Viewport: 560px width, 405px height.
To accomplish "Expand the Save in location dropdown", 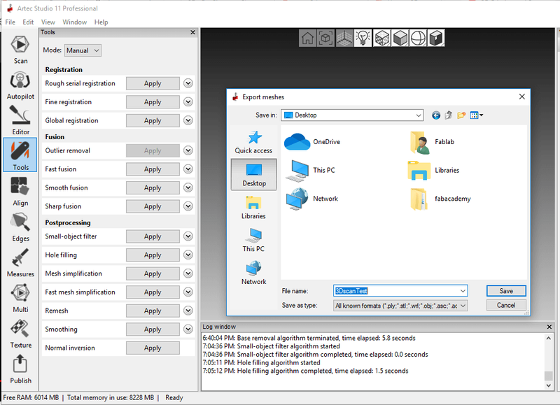I will pos(419,115).
